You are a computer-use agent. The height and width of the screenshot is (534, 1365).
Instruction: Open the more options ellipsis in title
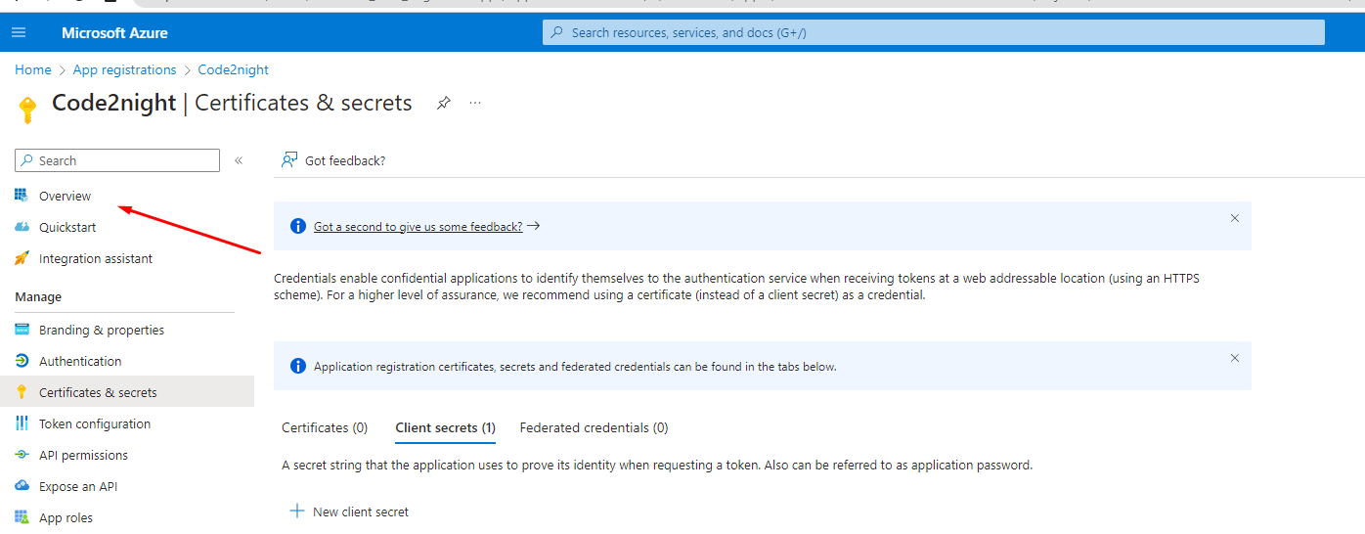coord(475,103)
